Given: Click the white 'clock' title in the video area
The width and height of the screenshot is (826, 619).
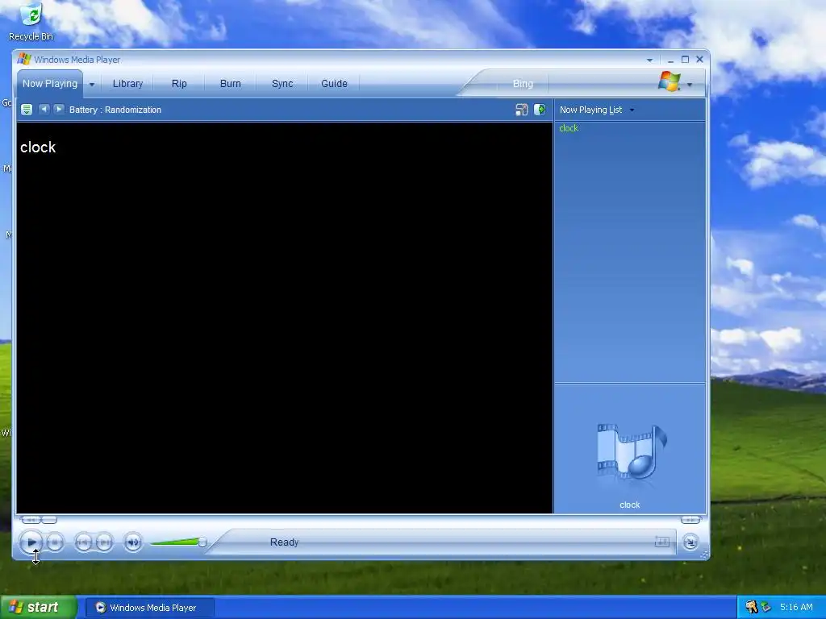Looking at the screenshot, I should click(38, 147).
